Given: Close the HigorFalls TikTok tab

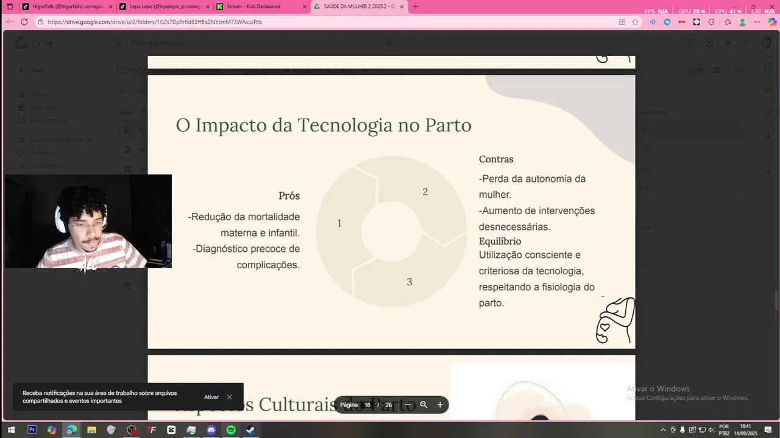Looking at the screenshot, I should (110, 7).
